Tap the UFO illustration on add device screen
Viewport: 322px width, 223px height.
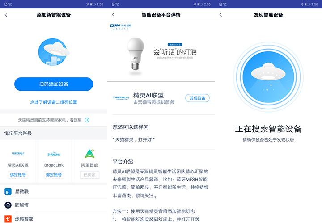click(54, 52)
